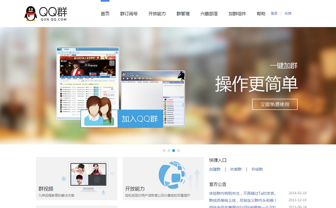This screenshot has height=208, width=336.
Task: Click the QQ chat window screenshot in banner
Action: coord(153,98)
